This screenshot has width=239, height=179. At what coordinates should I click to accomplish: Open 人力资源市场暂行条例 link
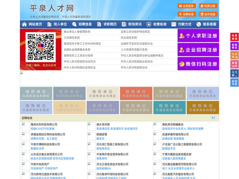click(x=134, y=49)
